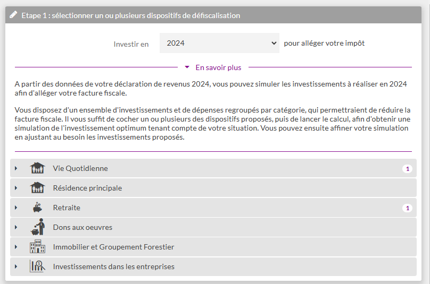The height and width of the screenshot is (284, 430).
Task: Click the Etape 1 header title
Action: [130, 15]
